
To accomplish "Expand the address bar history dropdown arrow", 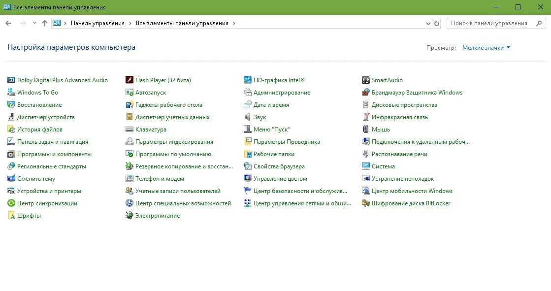I will (x=428, y=24).
